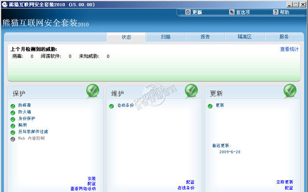Click the 病毒: count label
Viewport: 308px width, 192px height.
18,56
